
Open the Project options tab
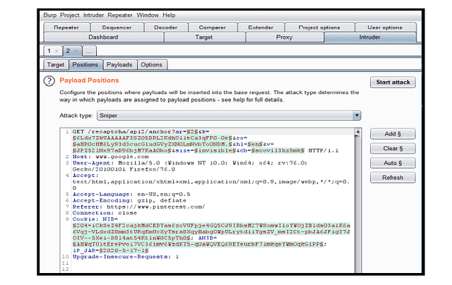click(x=319, y=28)
